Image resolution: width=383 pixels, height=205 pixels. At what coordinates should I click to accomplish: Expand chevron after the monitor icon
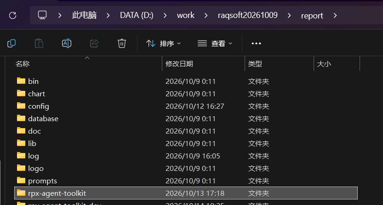click(60, 15)
